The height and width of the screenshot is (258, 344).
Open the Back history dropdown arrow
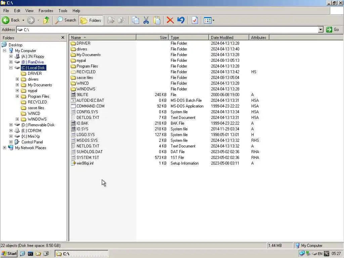click(23, 20)
